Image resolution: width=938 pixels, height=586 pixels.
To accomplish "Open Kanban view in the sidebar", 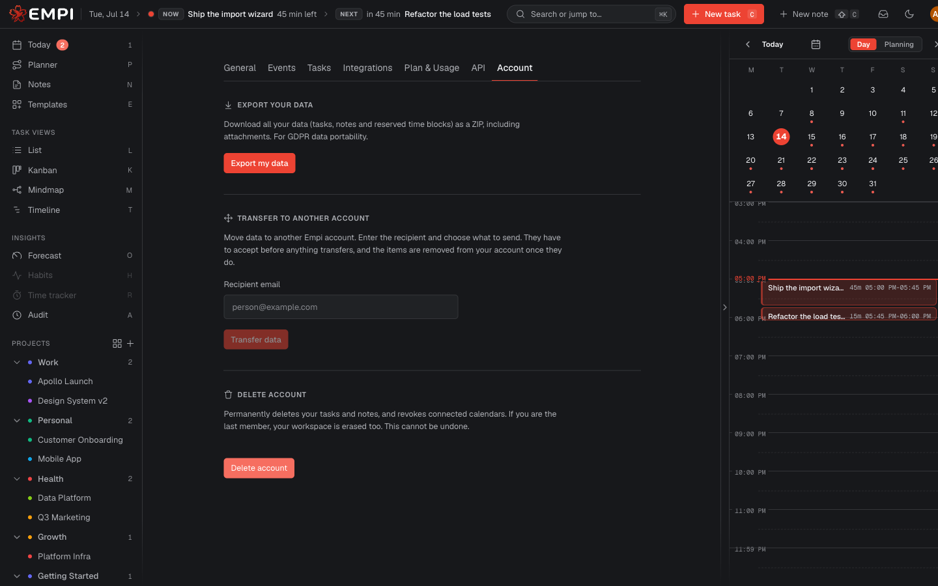I will [x=72, y=170].
